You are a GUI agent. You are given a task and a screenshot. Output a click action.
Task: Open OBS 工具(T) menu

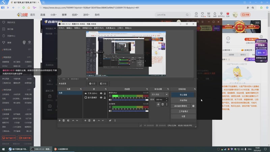pos(120,28)
